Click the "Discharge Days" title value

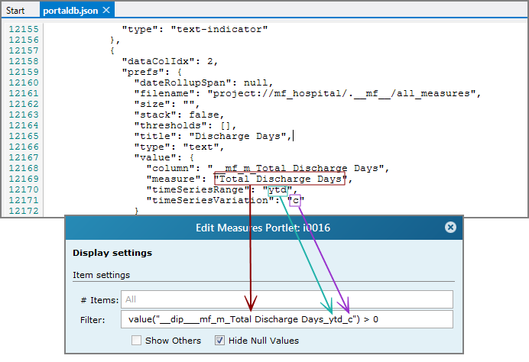(238, 136)
